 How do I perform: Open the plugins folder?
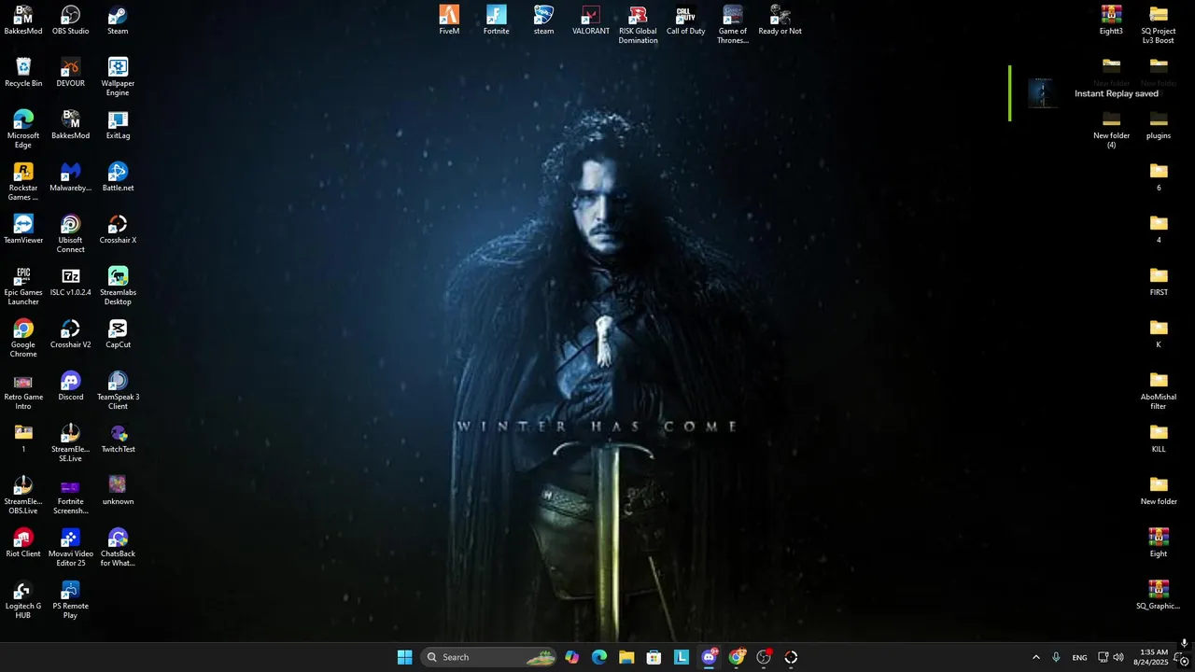coord(1159,125)
